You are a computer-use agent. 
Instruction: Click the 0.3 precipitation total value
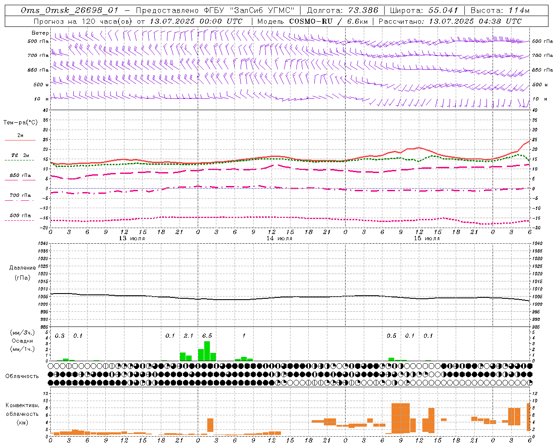point(60,336)
